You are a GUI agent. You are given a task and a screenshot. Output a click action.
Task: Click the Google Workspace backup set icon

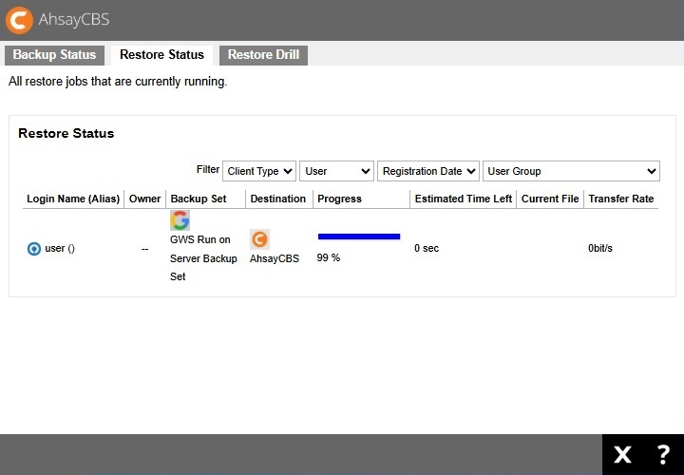coord(180,220)
